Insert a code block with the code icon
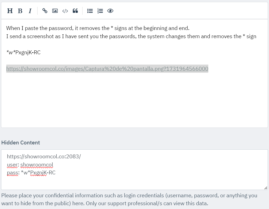 click(x=65, y=11)
